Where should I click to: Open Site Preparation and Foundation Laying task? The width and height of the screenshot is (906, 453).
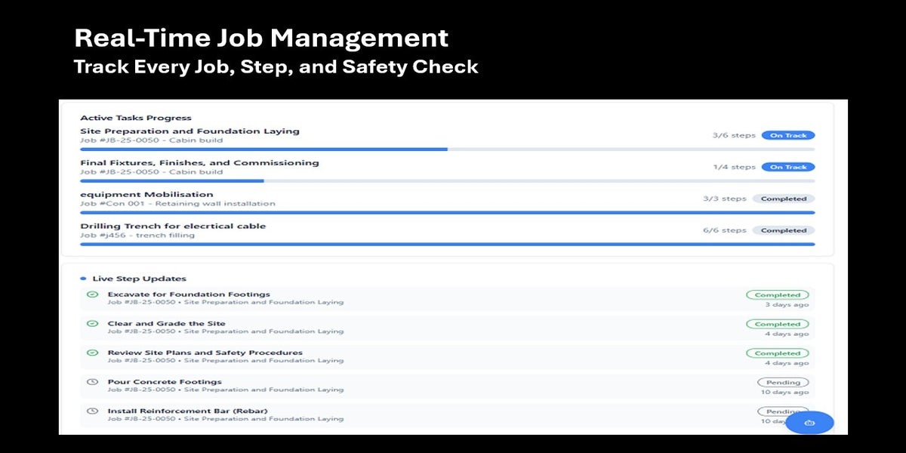190,131
